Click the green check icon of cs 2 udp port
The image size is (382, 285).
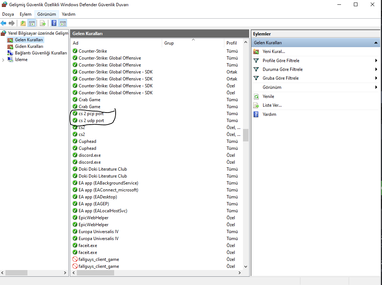click(75, 120)
